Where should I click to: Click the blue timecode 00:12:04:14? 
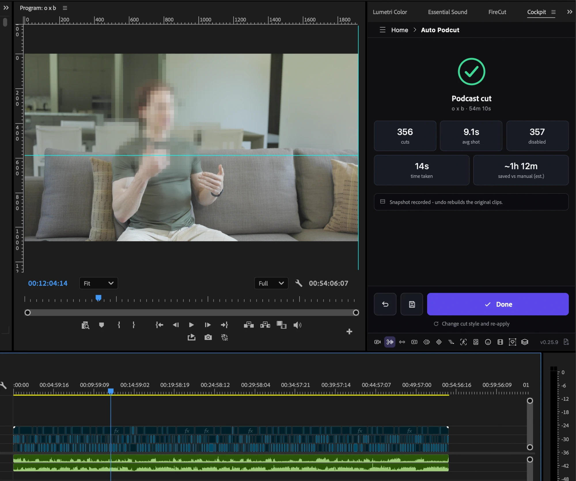pyautogui.click(x=48, y=283)
